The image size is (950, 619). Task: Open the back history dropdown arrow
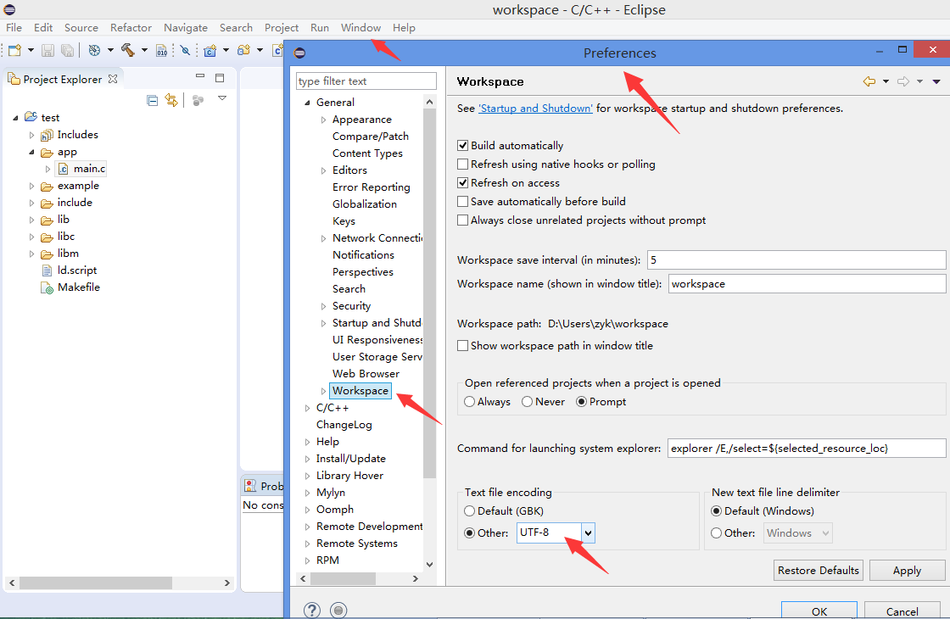click(x=886, y=81)
